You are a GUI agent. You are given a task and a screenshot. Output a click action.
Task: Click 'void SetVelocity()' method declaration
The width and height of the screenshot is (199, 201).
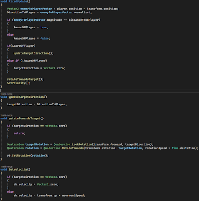(15, 169)
